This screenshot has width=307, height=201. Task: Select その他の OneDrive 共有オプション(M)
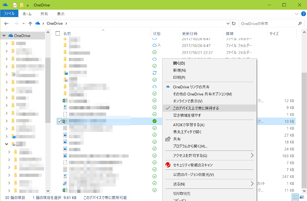209,94
